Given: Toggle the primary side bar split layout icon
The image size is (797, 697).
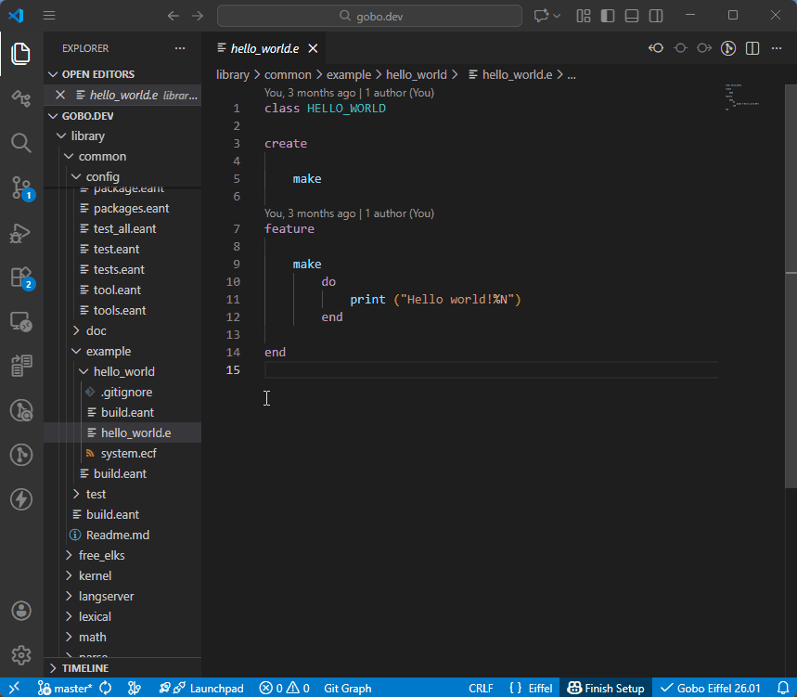Looking at the screenshot, I should (606, 16).
